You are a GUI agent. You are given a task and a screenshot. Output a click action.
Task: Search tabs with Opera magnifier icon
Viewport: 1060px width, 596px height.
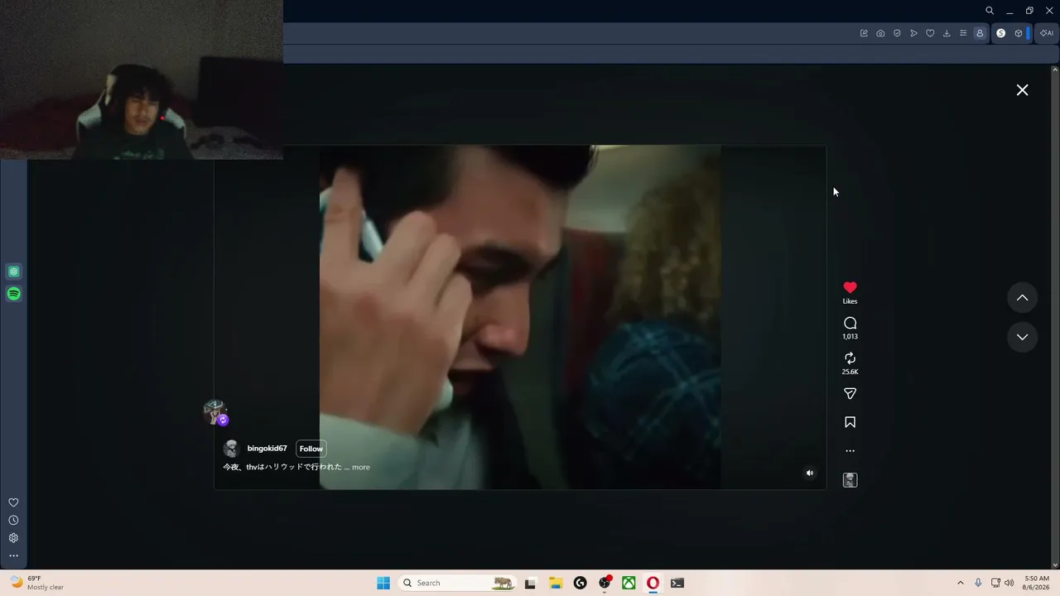coord(990,11)
